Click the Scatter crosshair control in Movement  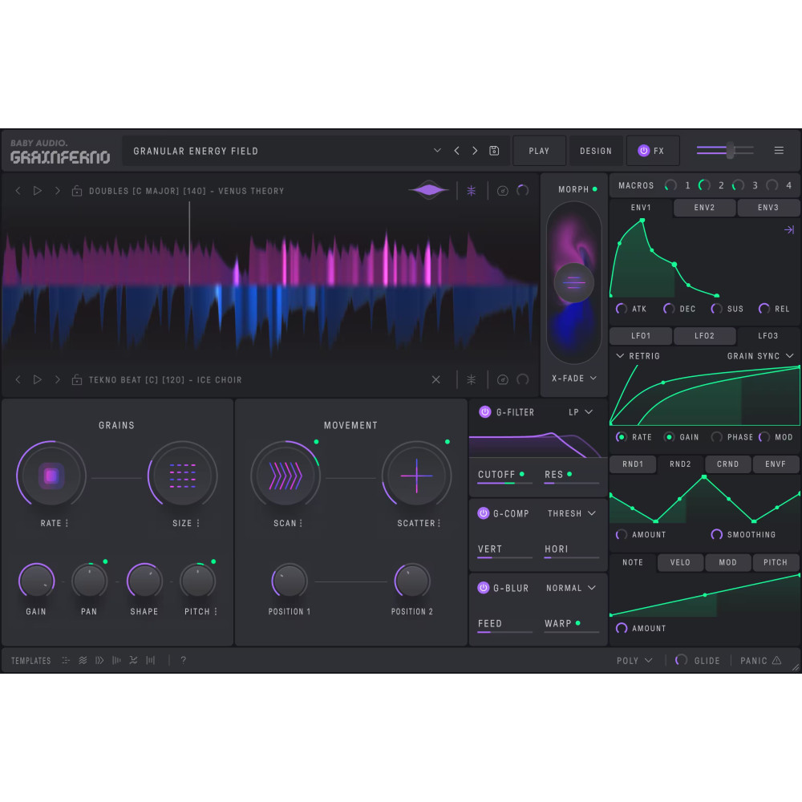tap(417, 476)
